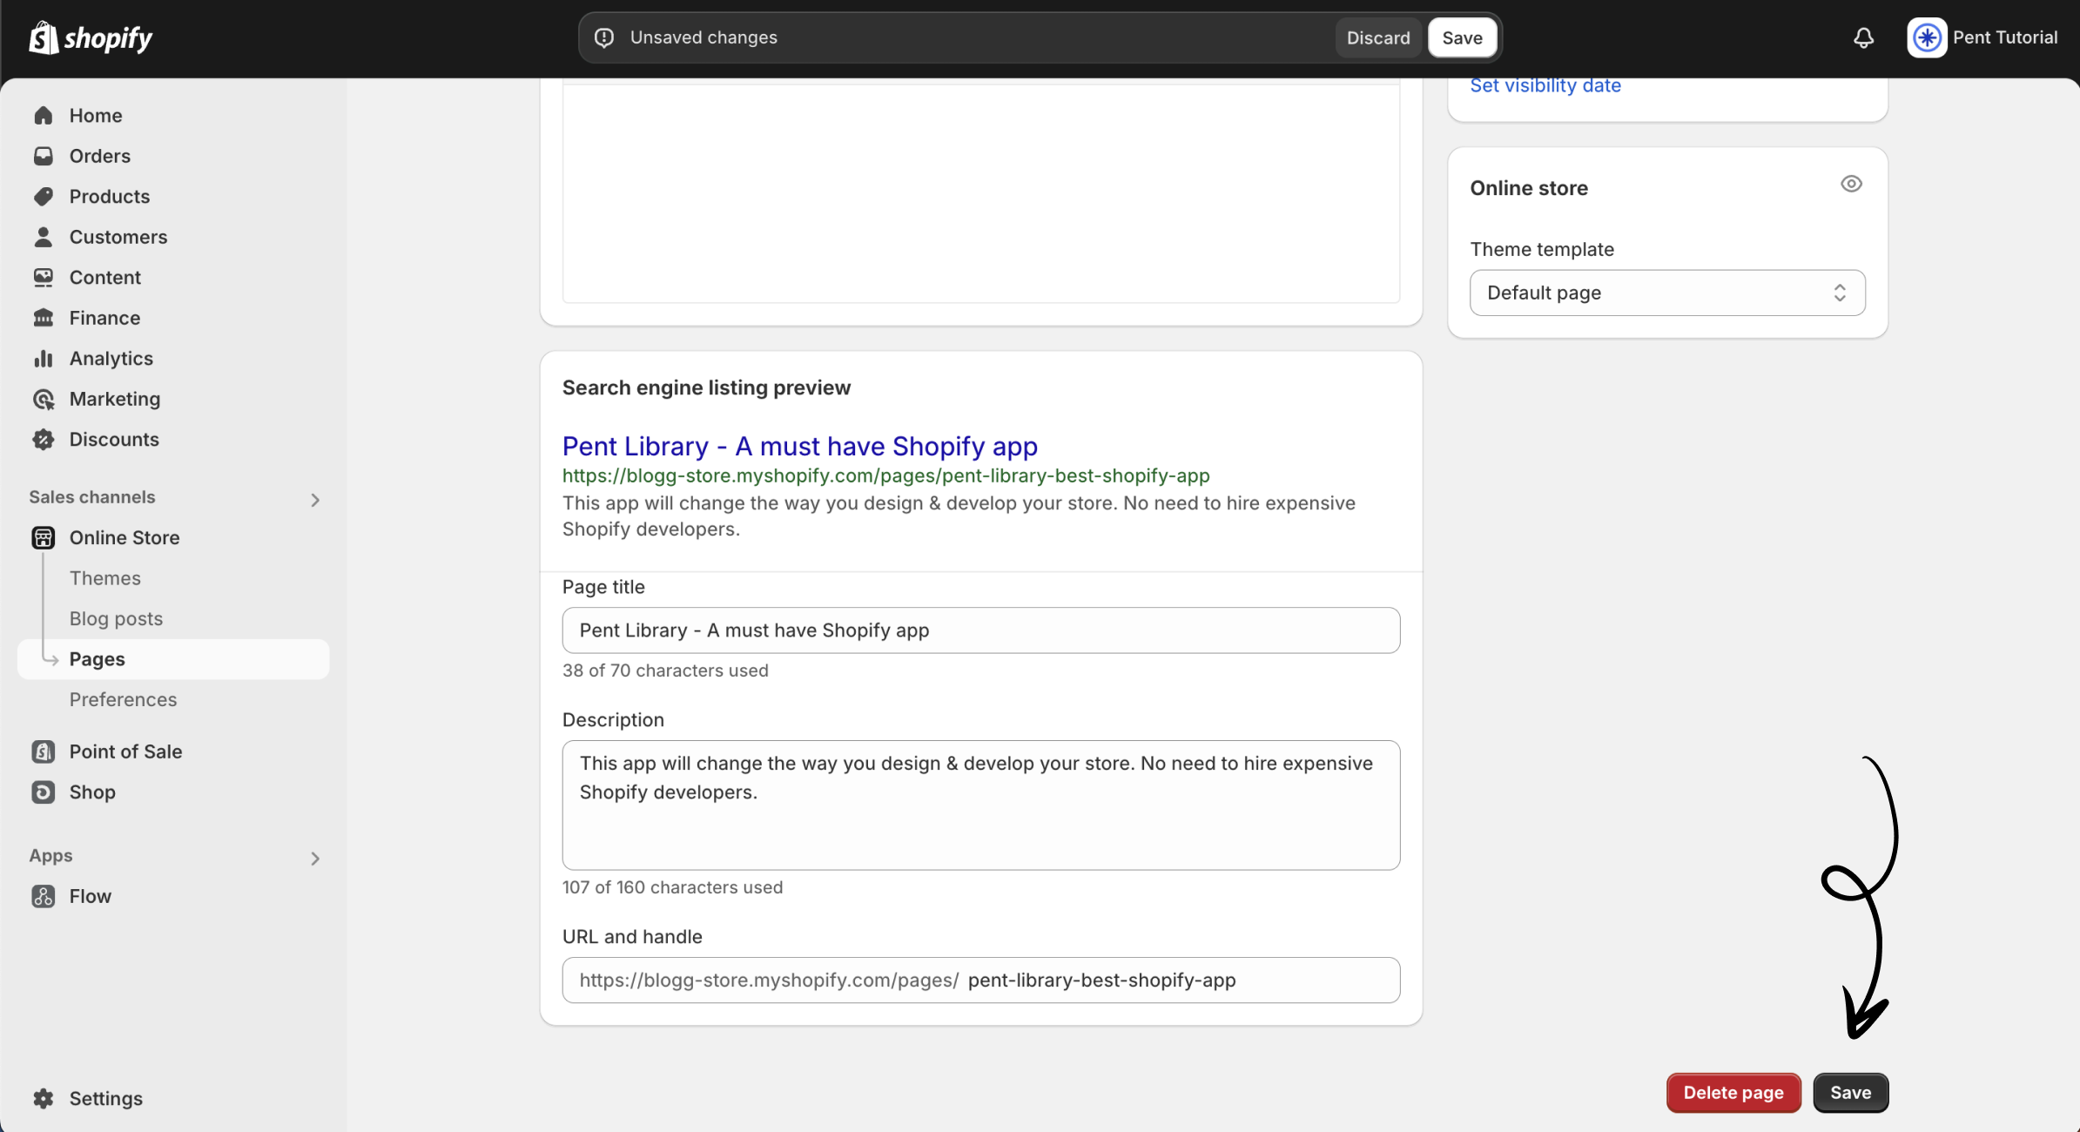The image size is (2080, 1132).
Task: Click the Marketing target icon
Action: pyautogui.click(x=44, y=399)
